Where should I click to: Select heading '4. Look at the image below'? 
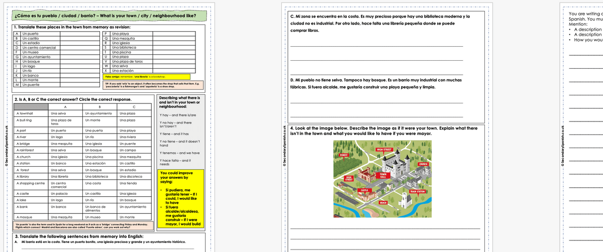coord(384,131)
